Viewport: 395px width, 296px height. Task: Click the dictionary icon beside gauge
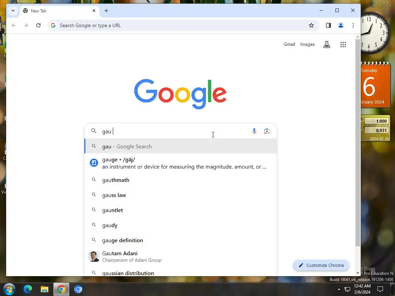[94, 163]
